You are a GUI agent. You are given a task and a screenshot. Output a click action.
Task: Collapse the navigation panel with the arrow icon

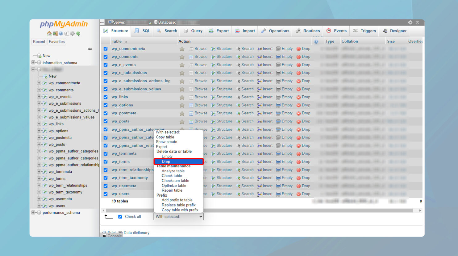click(102, 22)
